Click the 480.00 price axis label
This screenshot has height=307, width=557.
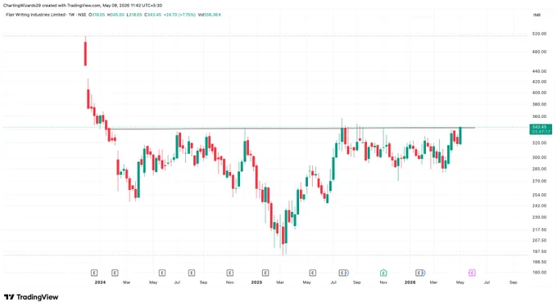coord(539,52)
